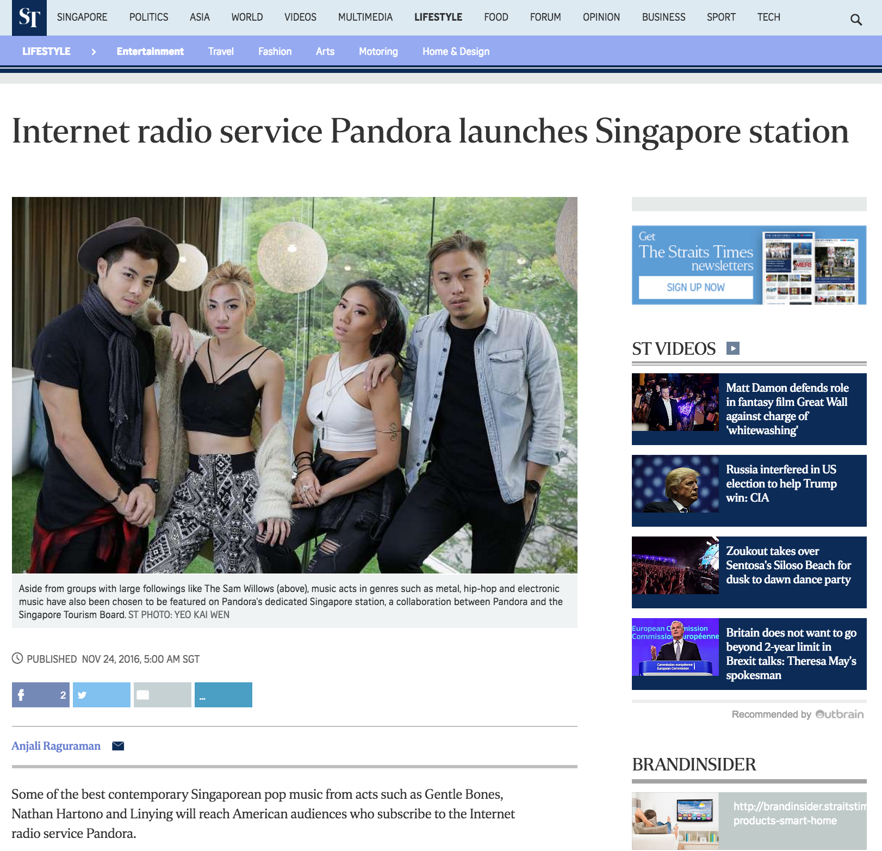This screenshot has height=851, width=882.
Task: Click the BRANDINSIDER section heading
Action: point(694,764)
